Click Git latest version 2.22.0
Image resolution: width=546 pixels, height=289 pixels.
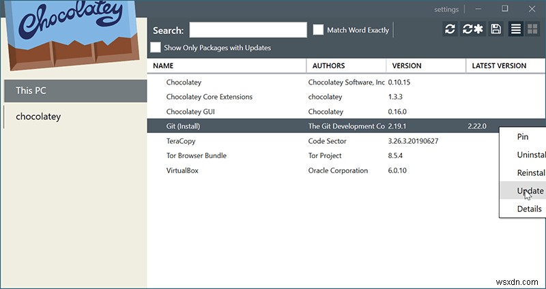pos(477,126)
